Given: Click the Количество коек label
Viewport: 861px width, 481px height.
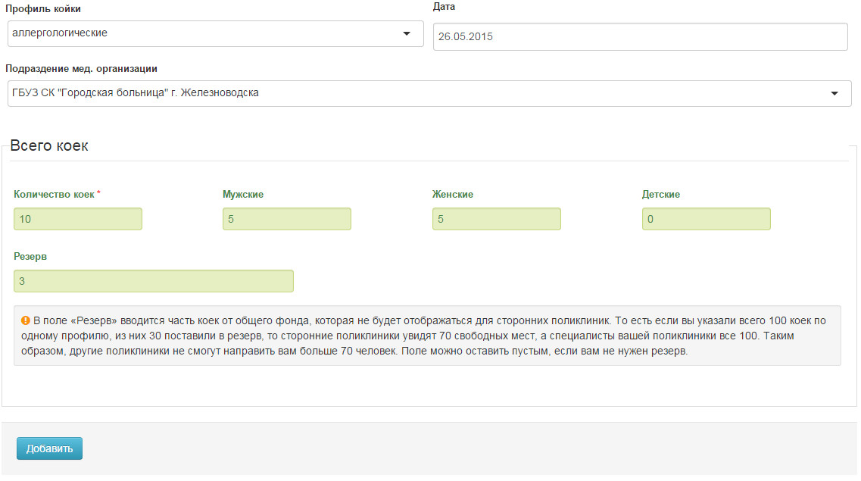Looking at the screenshot, I should click(54, 195).
